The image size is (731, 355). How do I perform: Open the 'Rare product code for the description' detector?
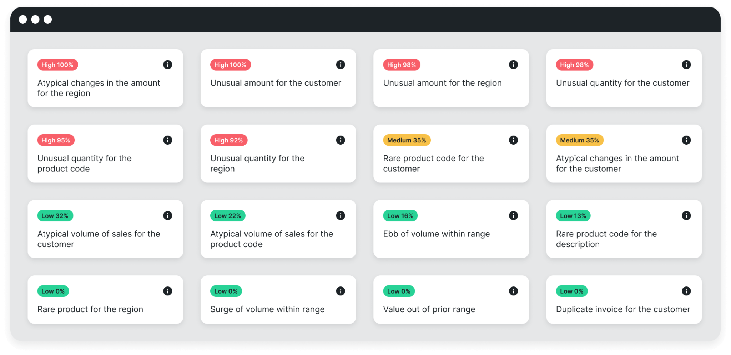(624, 229)
